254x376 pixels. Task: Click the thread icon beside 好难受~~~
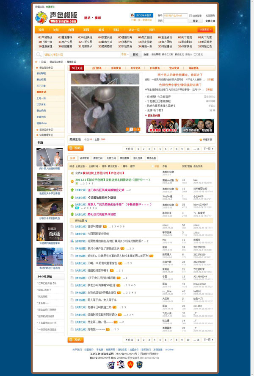click(x=72, y=329)
